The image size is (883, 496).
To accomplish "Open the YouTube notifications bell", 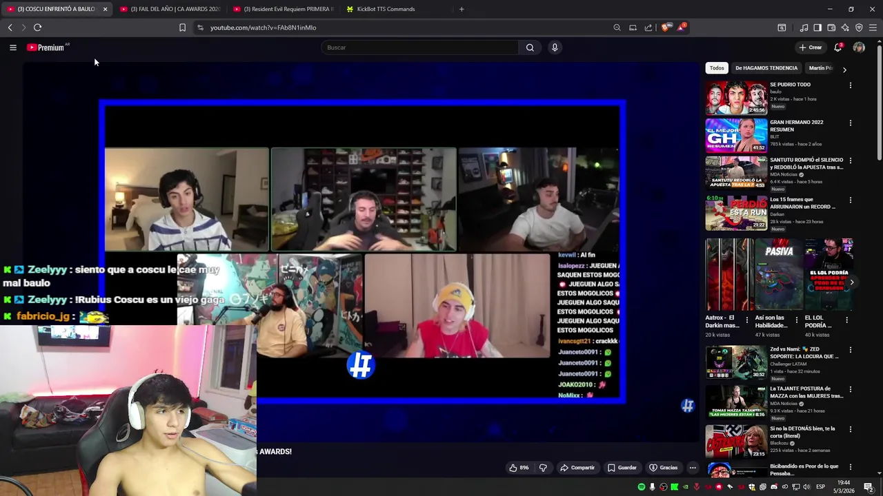I will point(837,48).
